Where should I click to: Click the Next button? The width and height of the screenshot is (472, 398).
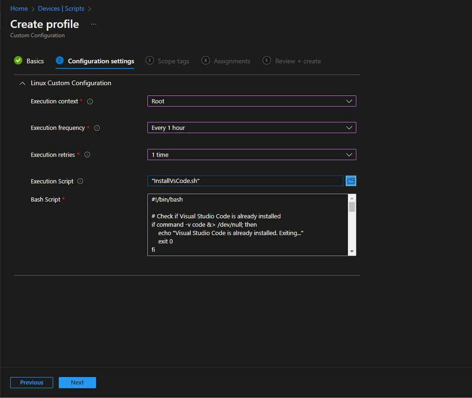point(77,382)
